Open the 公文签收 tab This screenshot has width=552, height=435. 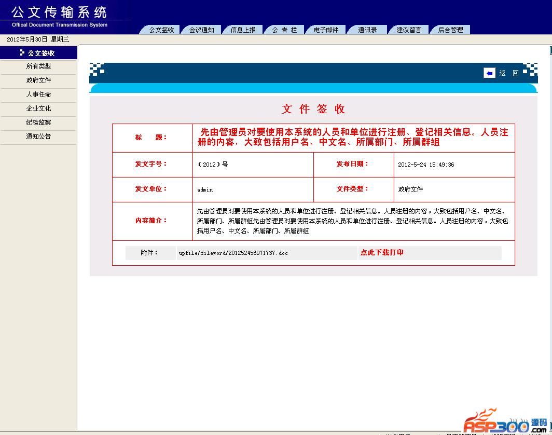[161, 30]
